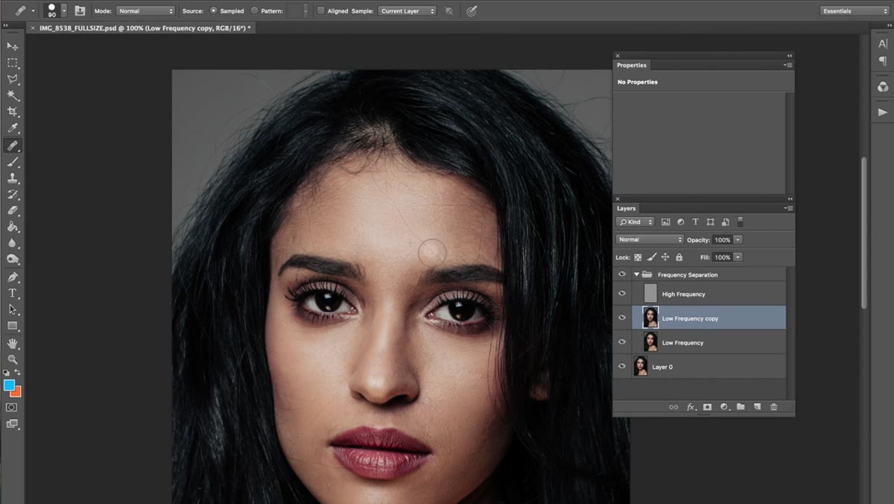Swap foreground and background colors
The height and width of the screenshot is (504, 894).
tap(17, 372)
